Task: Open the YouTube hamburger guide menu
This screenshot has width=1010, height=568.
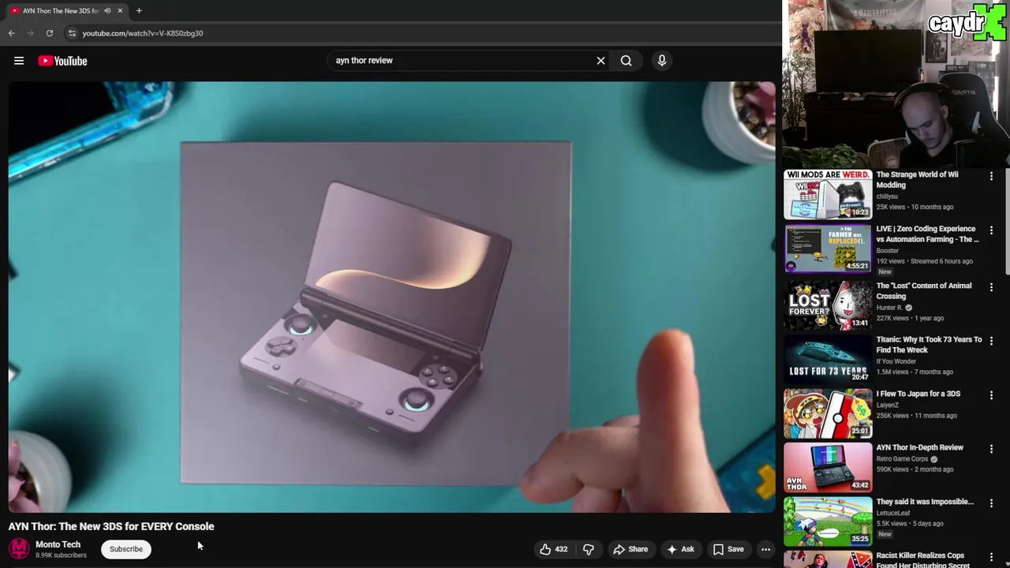Action: 19,61
